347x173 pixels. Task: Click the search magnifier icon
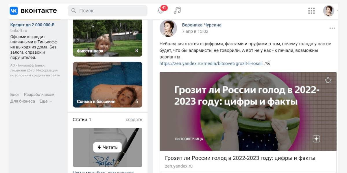[x=74, y=11]
